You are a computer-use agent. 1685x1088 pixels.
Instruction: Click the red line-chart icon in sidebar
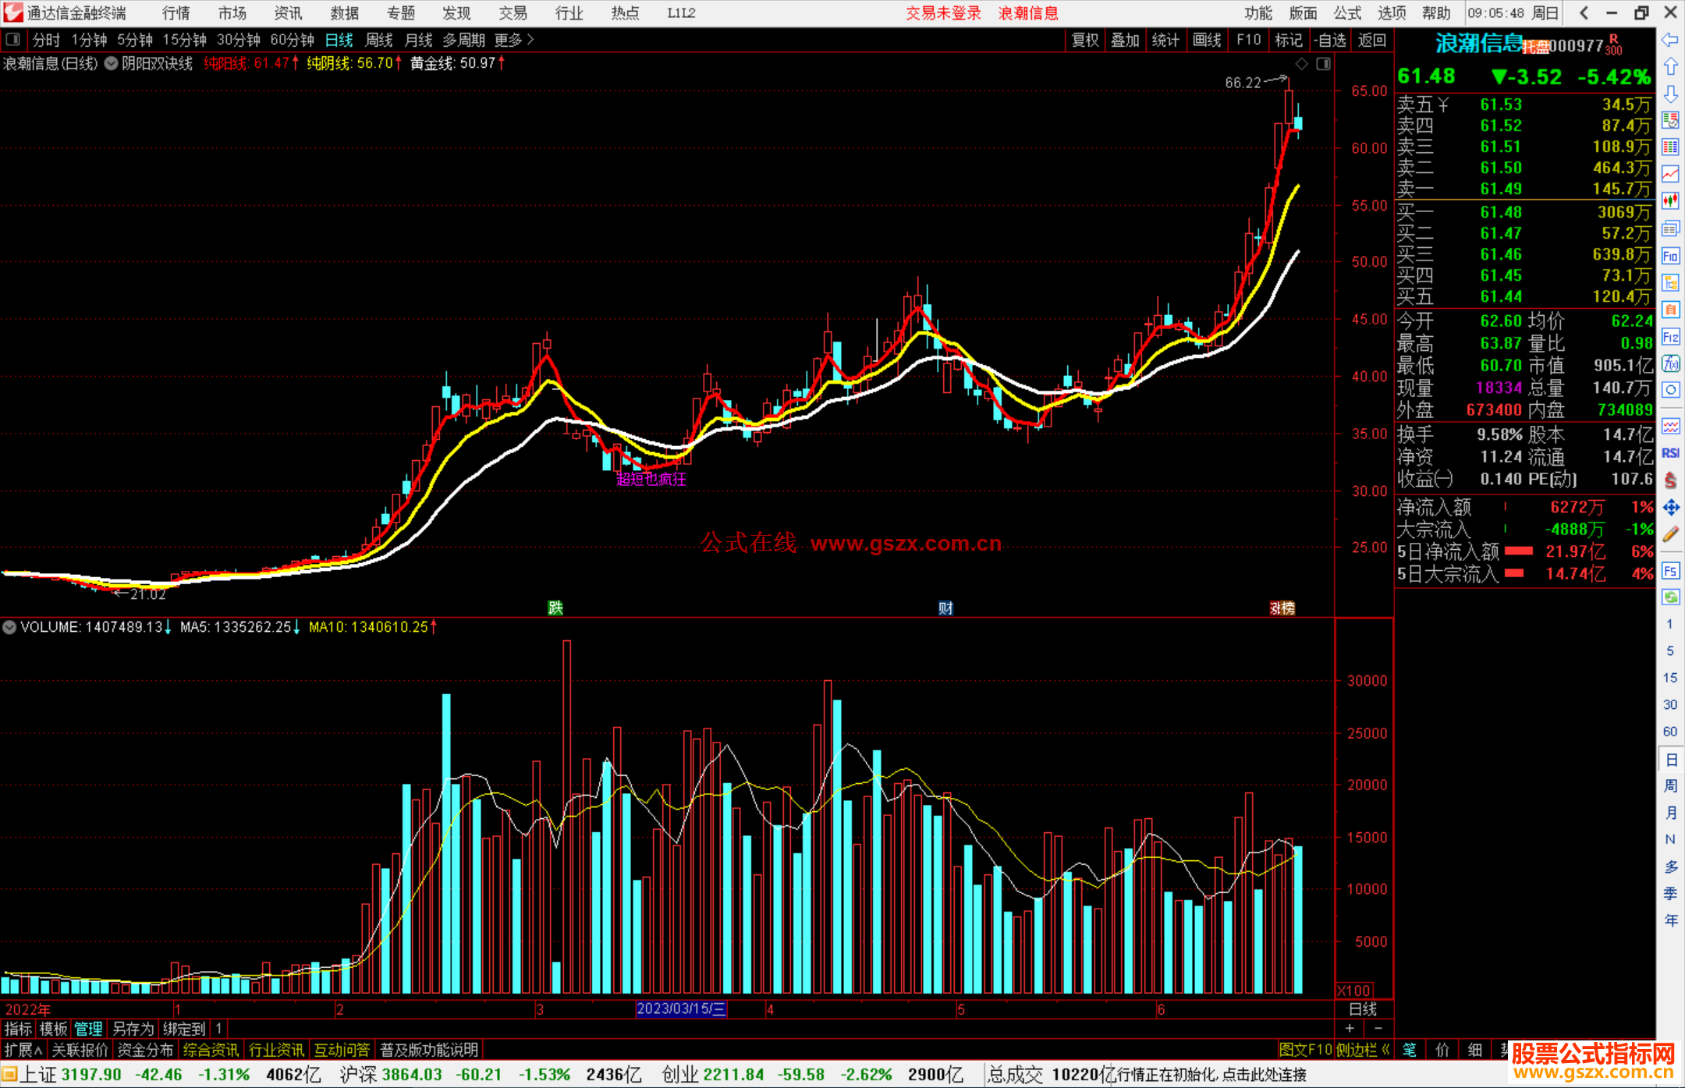[x=1670, y=174]
